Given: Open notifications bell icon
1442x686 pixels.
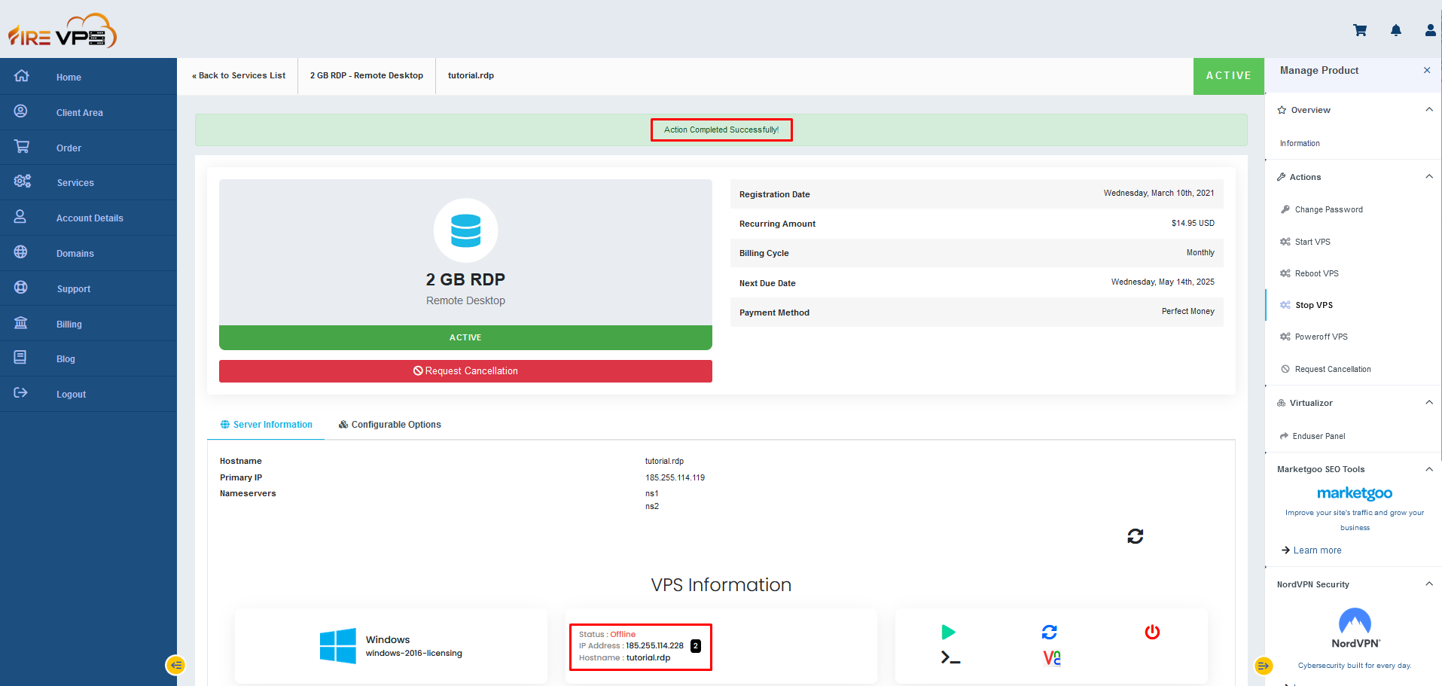Looking at the screenshot, I should [x=1396, y=30].
